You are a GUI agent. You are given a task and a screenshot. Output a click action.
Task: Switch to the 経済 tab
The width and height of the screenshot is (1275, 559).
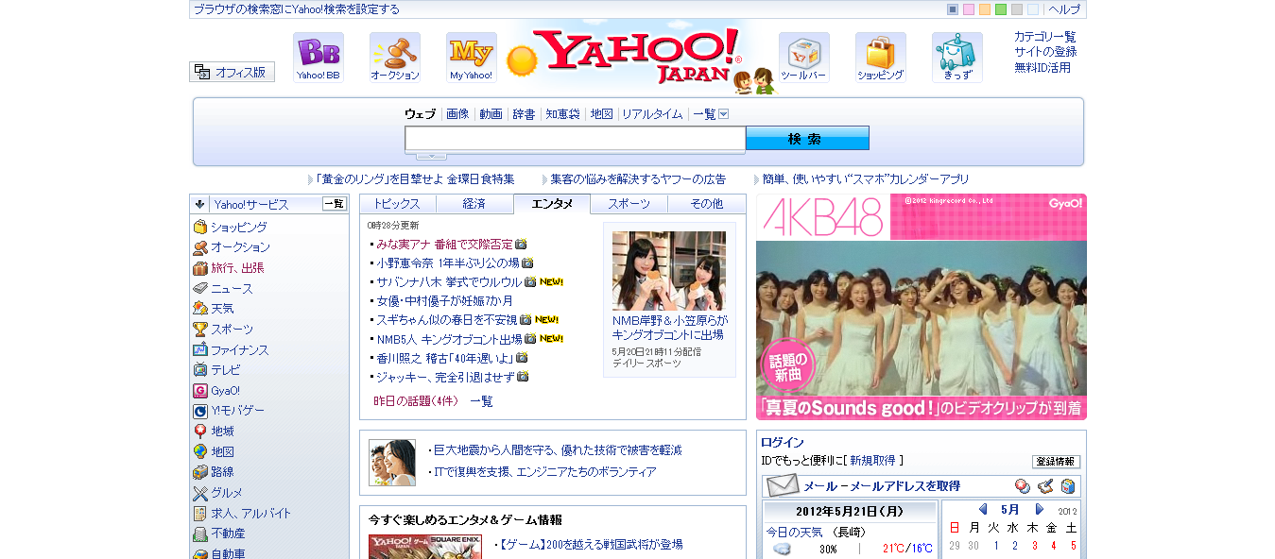(x=474, y=204)
